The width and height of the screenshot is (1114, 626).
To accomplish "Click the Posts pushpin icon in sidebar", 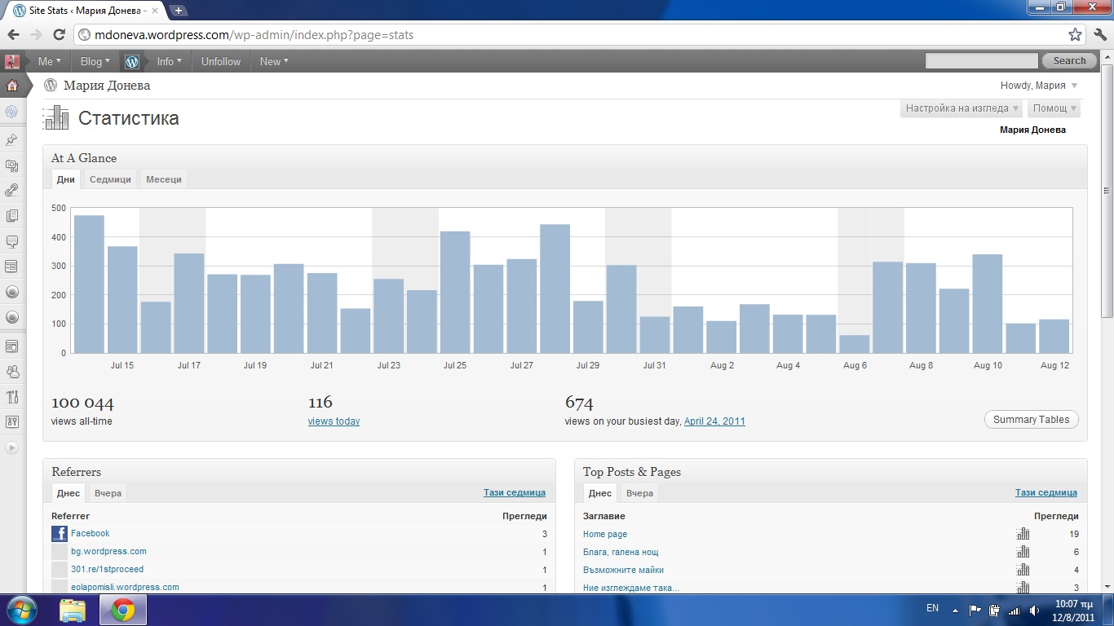I will pyautogui.click(x=12, y=140).
